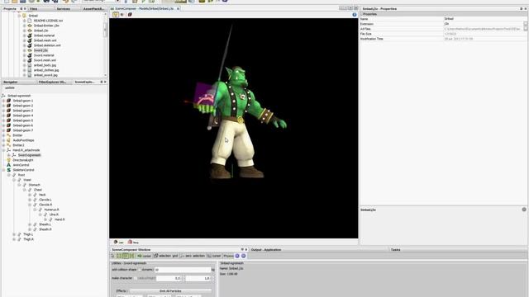The image size is (529, 297).
Task: Click the 'Emit All Particles' button
Action: pyautogui.click(x=170, y=290)
